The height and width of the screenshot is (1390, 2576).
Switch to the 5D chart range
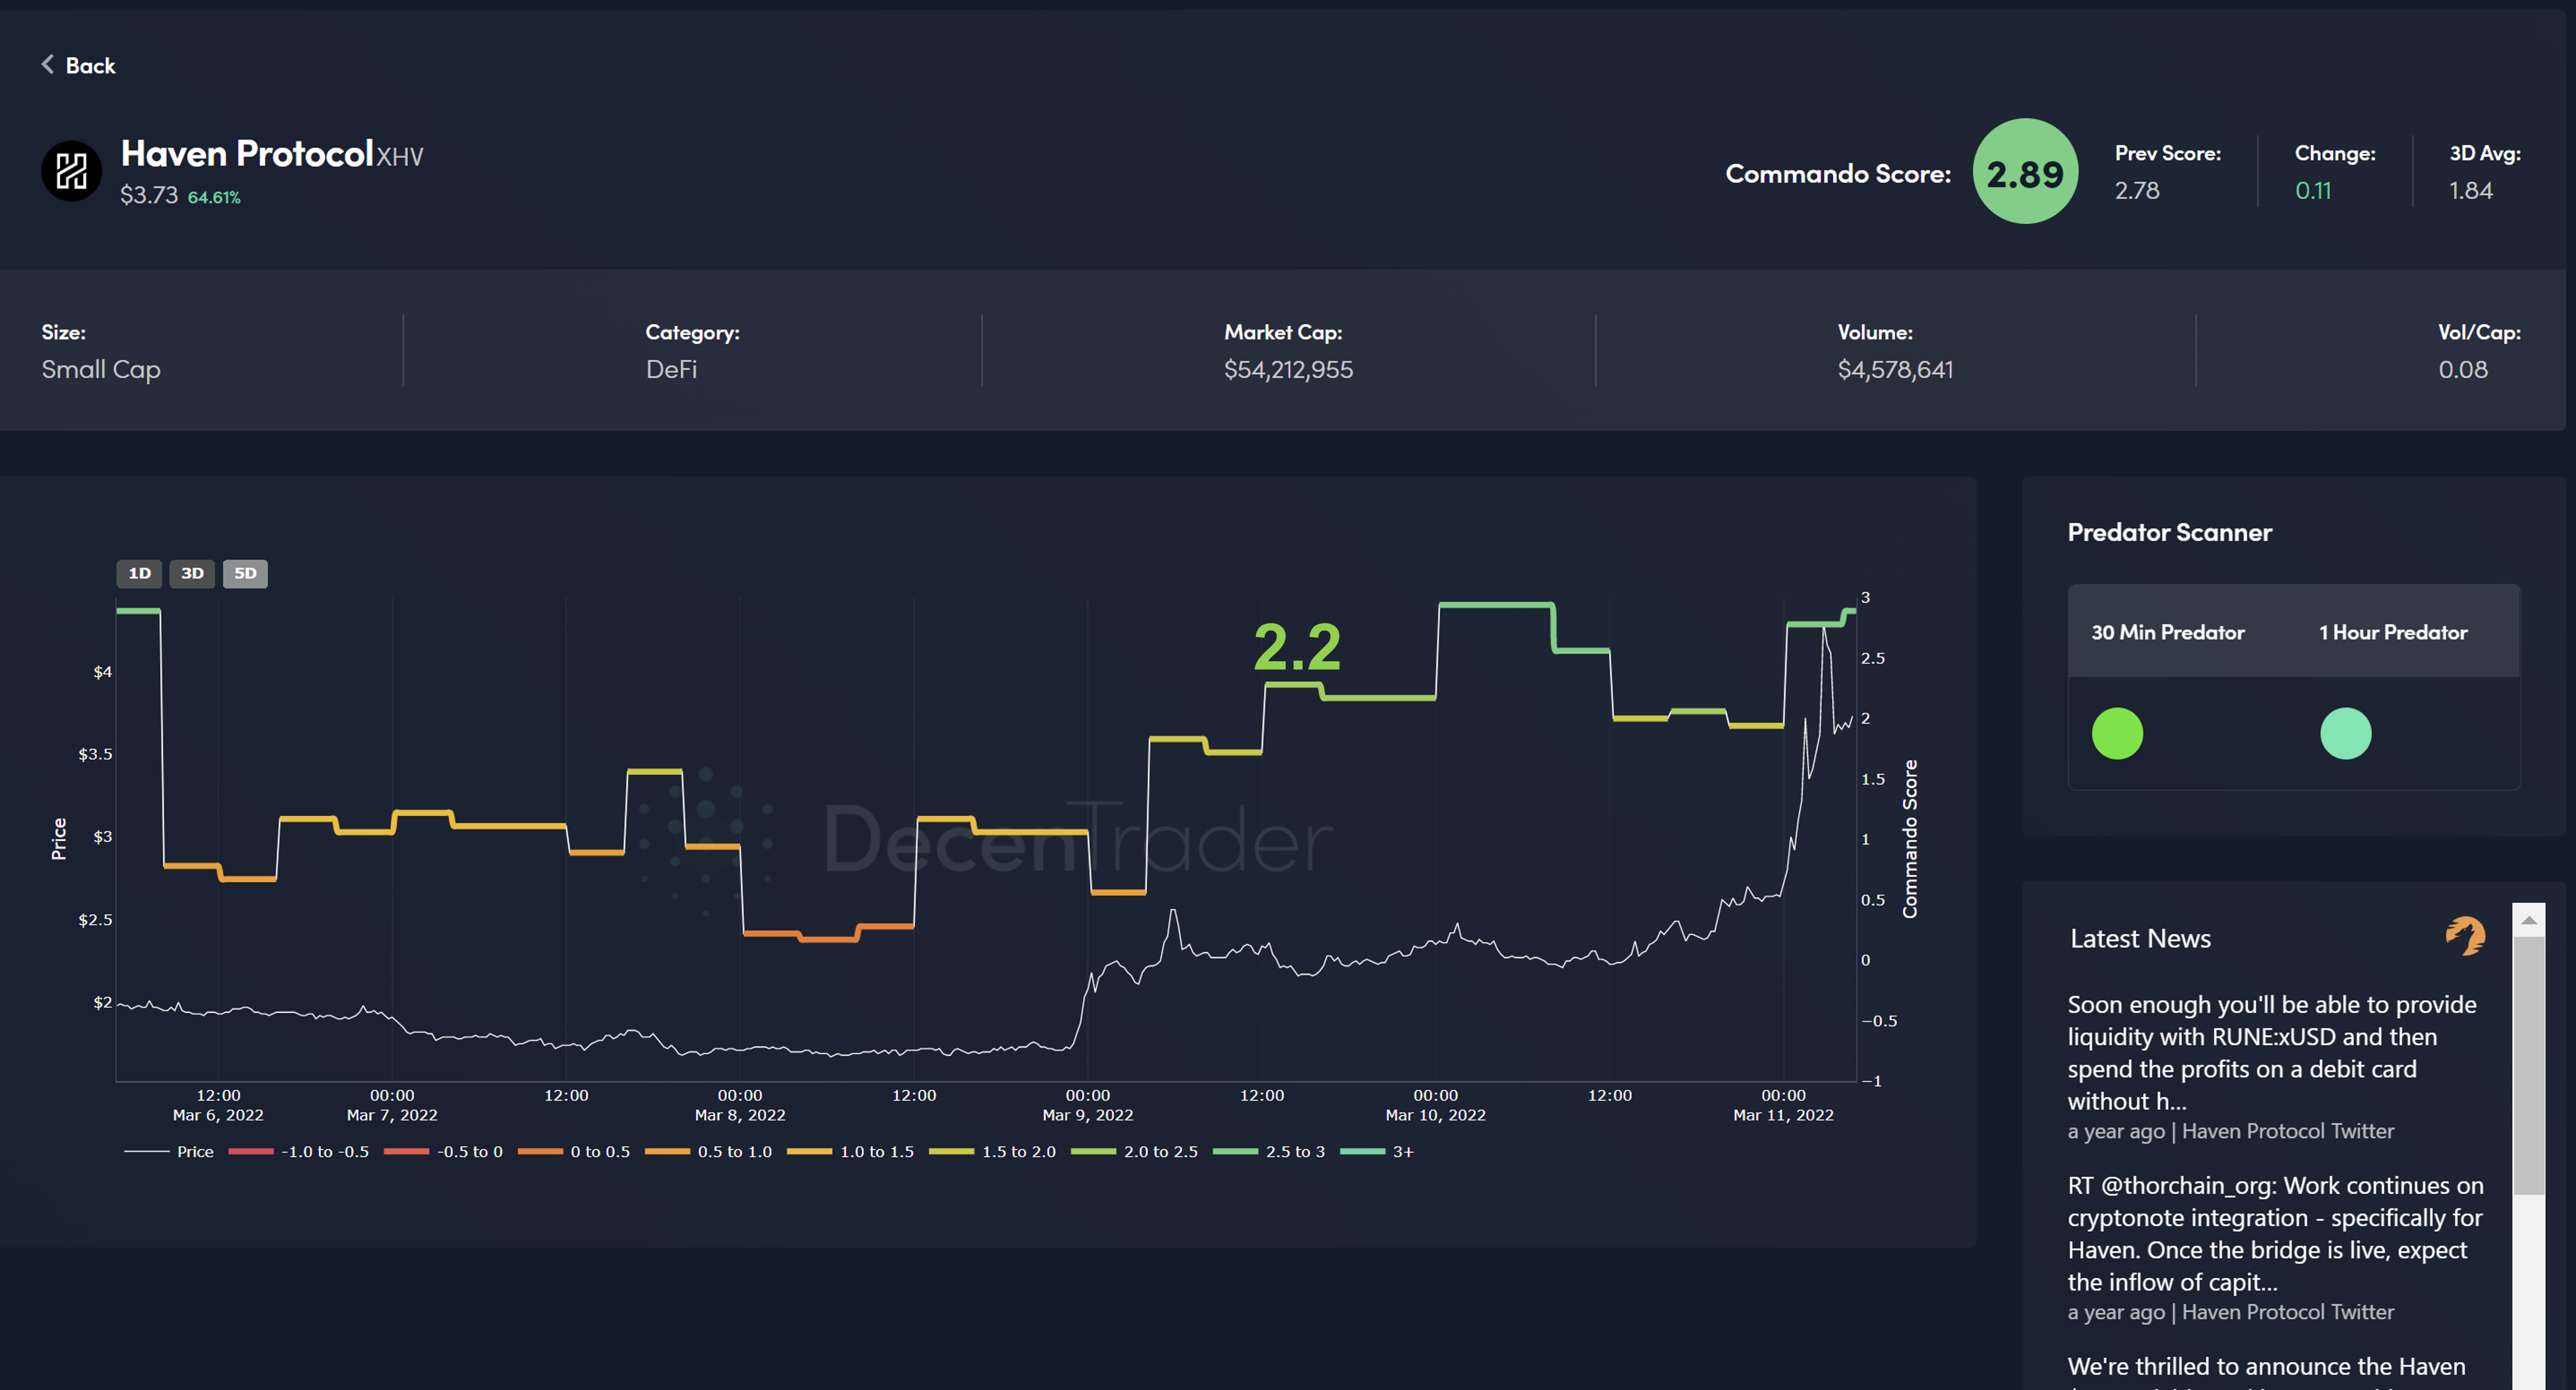pyautogui.click(x=245, y=573)
